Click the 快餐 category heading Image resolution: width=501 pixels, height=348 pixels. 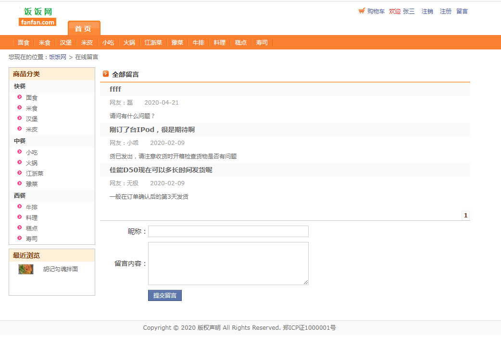(x=20, y=86)
